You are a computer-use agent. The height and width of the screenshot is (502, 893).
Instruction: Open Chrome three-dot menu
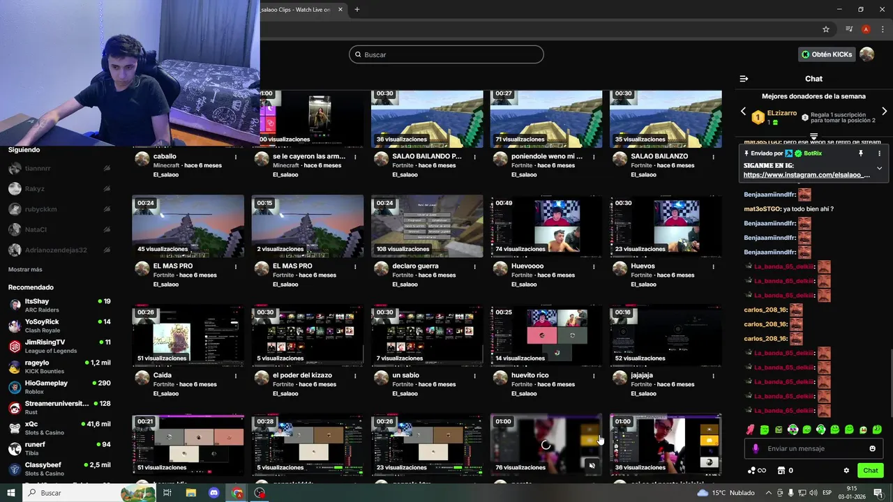[883, 29]
